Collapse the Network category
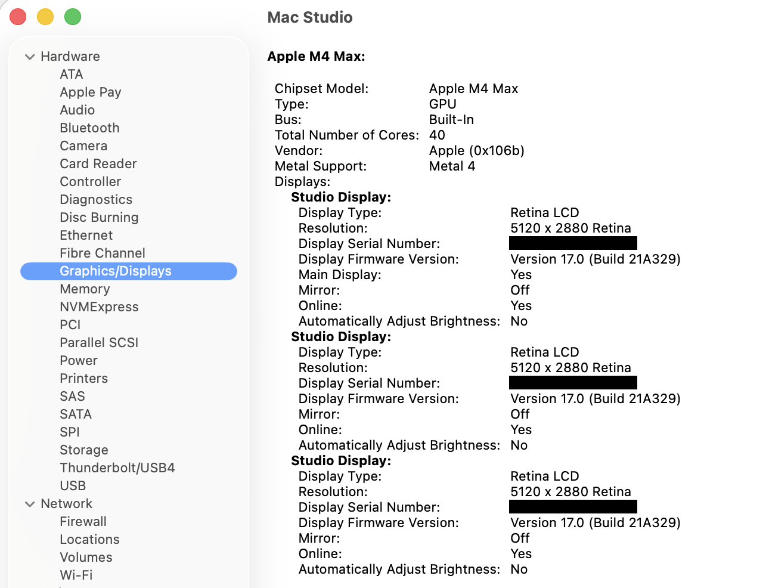This screenshot has height=588, width=769. (30, 504)
